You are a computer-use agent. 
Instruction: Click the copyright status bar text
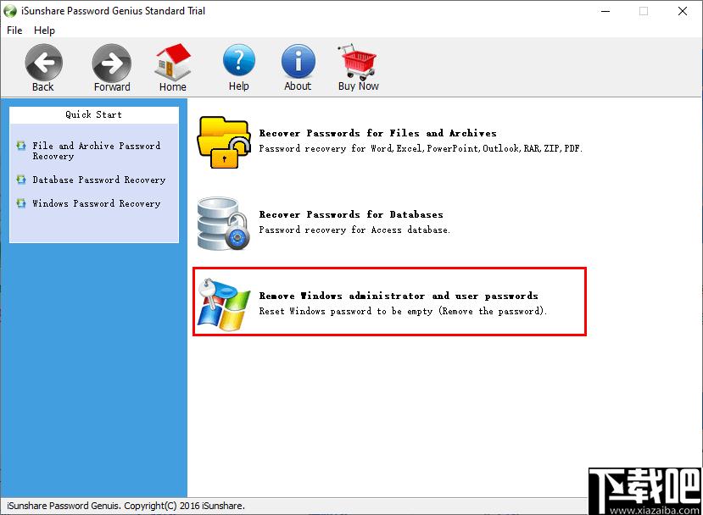tap(126, 506)
